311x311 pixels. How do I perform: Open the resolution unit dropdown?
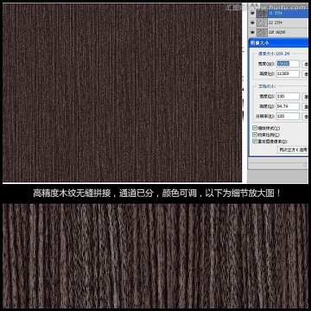(x=305, y=117)
